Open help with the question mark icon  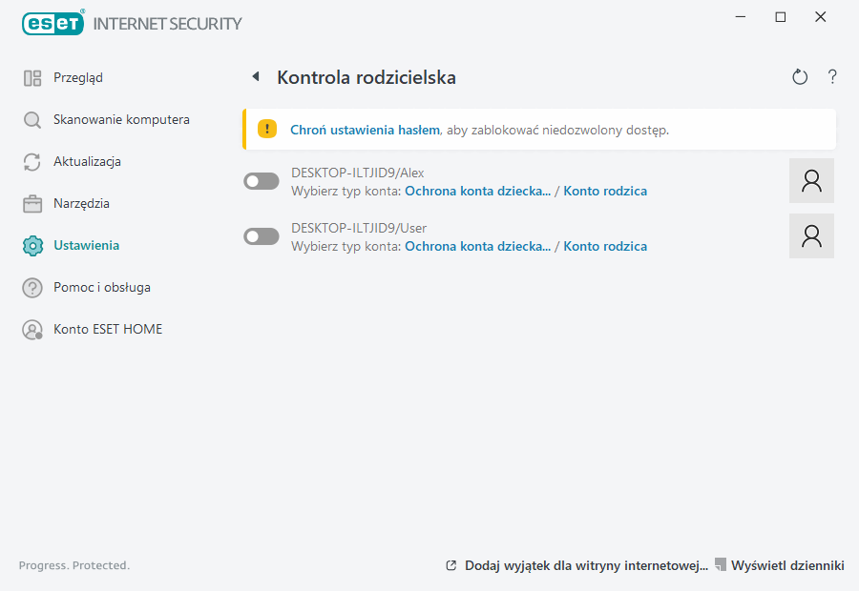point(832,76)
